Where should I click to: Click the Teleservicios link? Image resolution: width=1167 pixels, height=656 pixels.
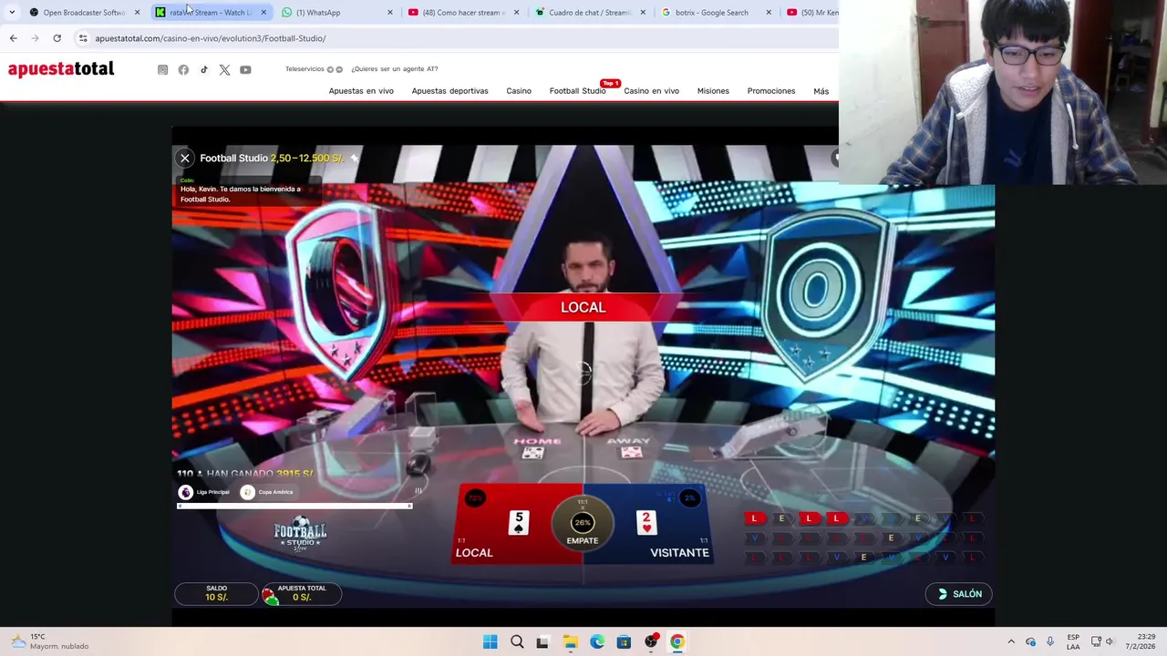pyautogui.click(x=305, y=69)
